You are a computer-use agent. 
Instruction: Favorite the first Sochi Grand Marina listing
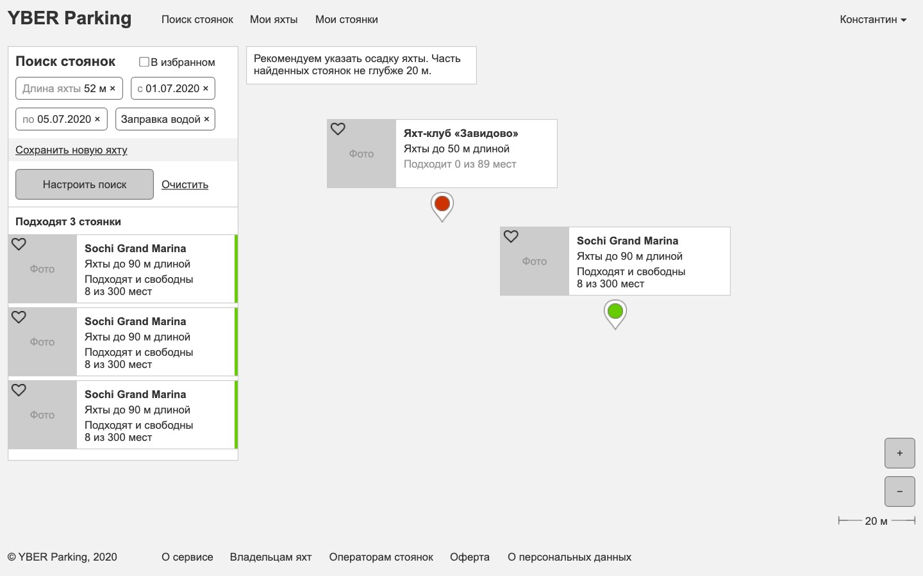click(x=19, y=244)
